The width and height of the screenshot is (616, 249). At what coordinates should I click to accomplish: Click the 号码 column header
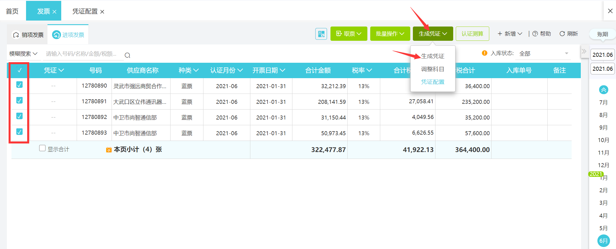(x=95, y=70)
